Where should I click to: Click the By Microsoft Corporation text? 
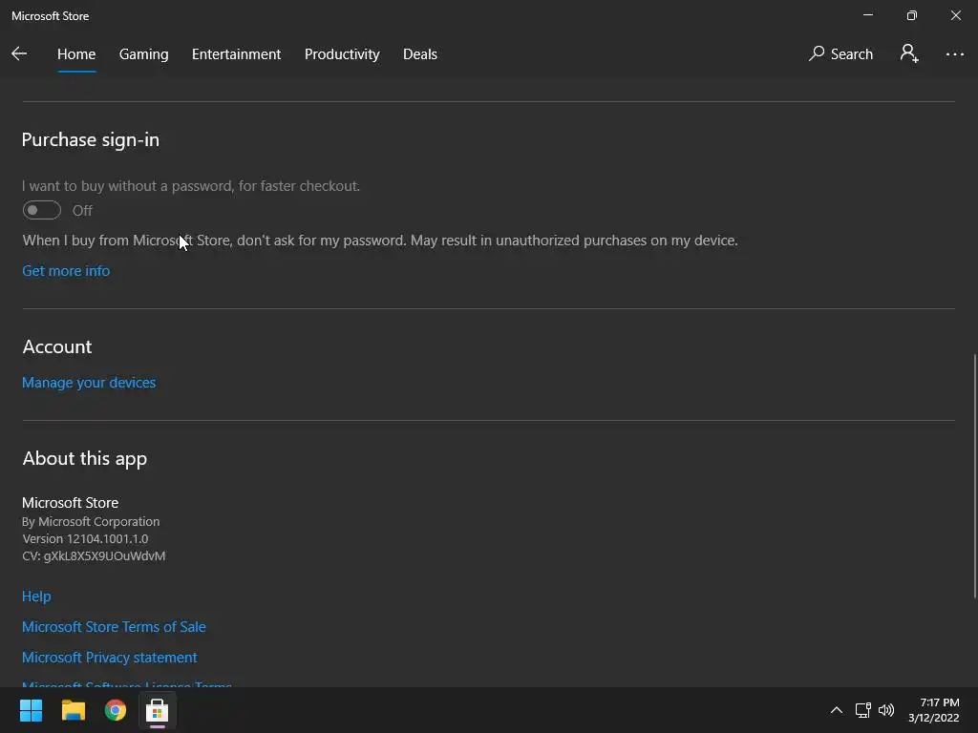point(91,521)
